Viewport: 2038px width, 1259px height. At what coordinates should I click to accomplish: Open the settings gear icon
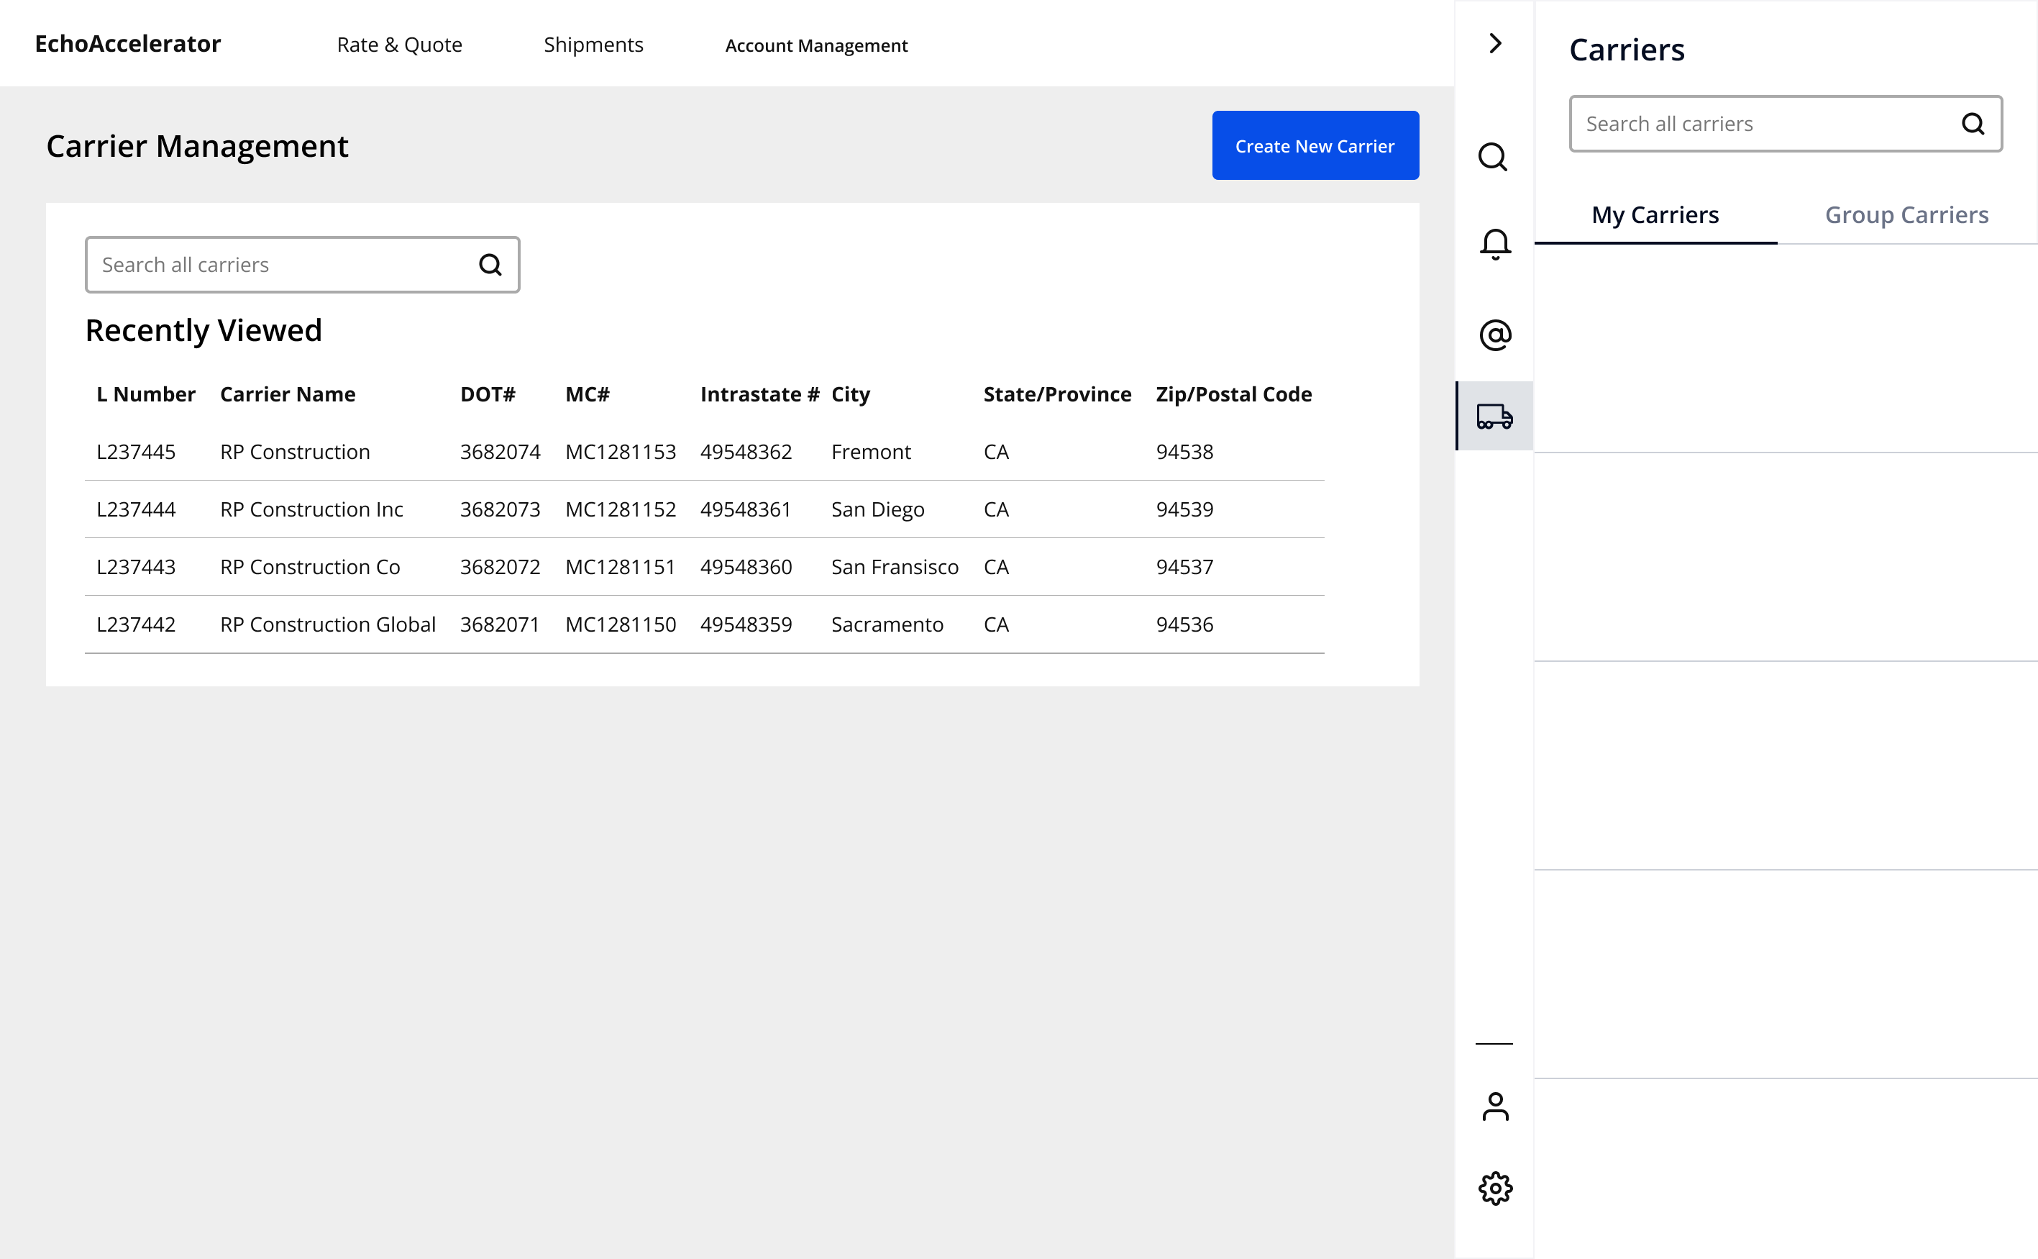pyautogui.click(x=1494, y=1188)
